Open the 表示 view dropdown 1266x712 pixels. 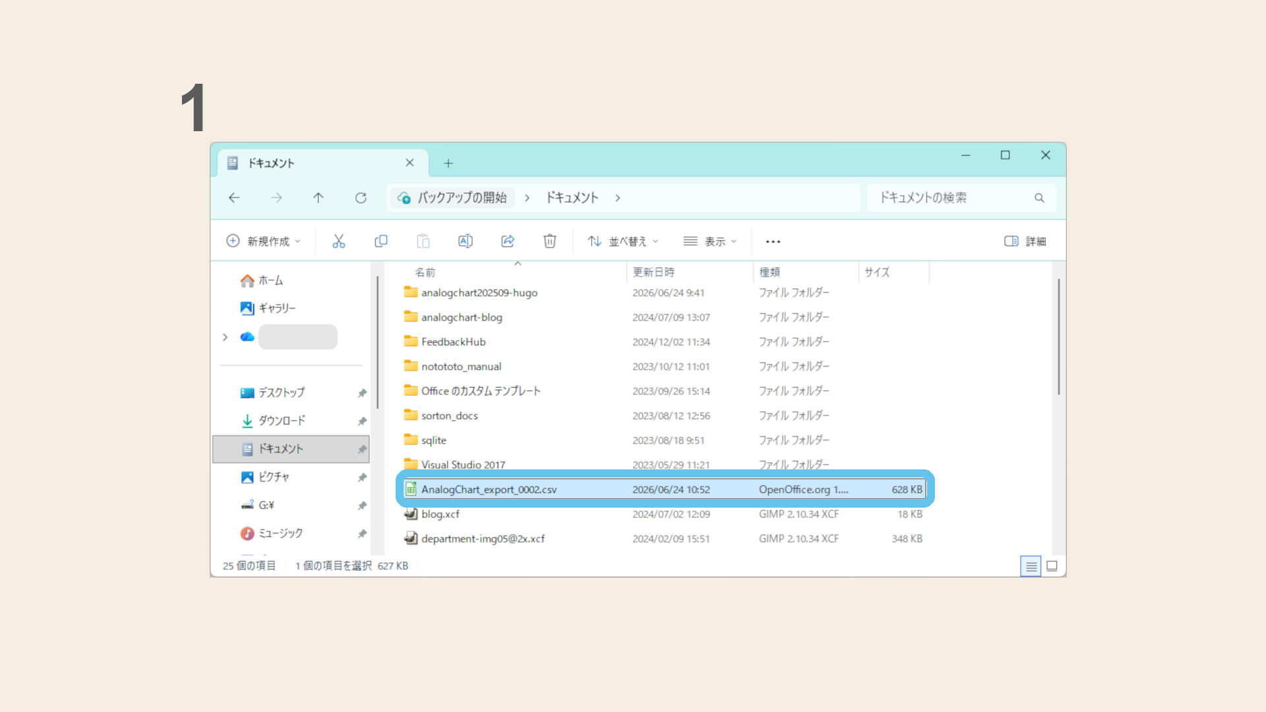(710, 241)
